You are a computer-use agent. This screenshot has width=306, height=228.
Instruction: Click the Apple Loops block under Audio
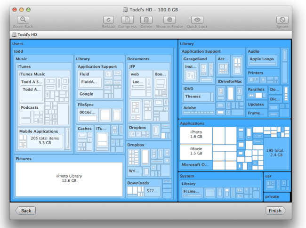pyautogui.click(x=262, y=59)
